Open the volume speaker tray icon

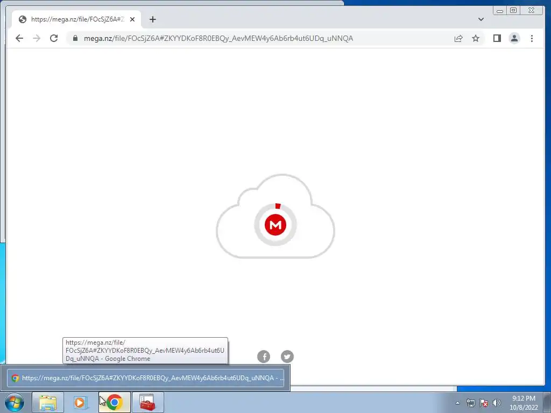(497, 403)
